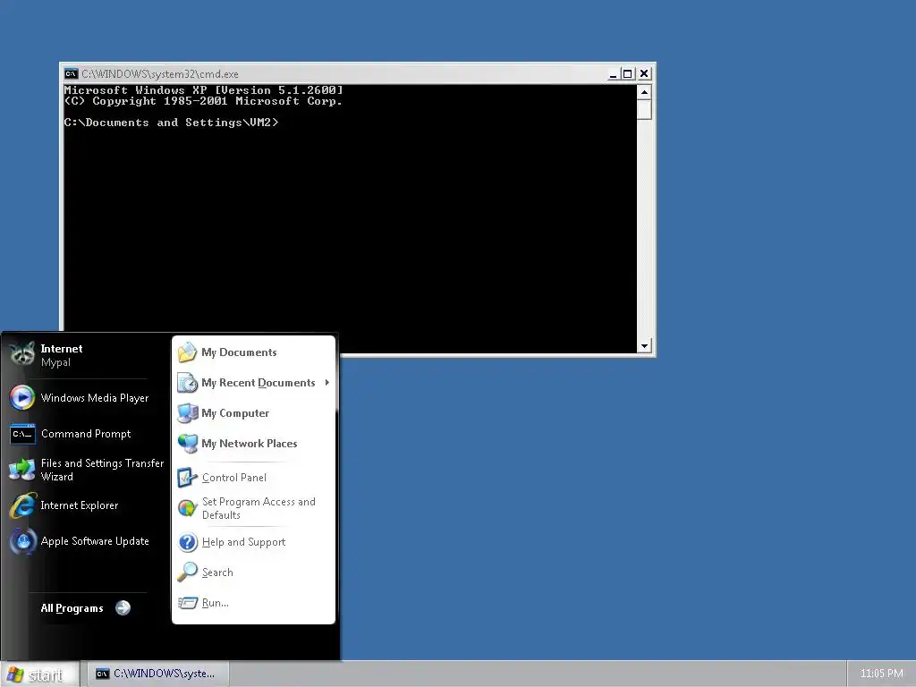Start Files and Settings Transfer Wizard icon
916x687 pixels.
click(x=22, y=470)
